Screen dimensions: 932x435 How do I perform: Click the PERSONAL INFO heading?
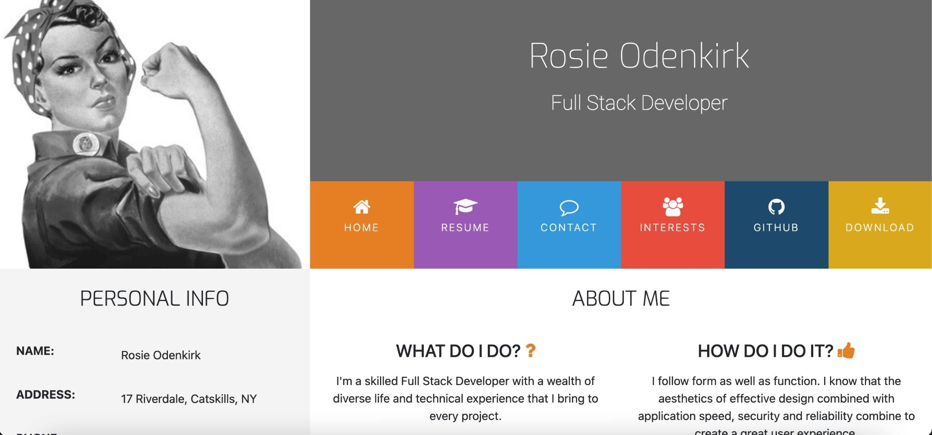pos(155,299)
